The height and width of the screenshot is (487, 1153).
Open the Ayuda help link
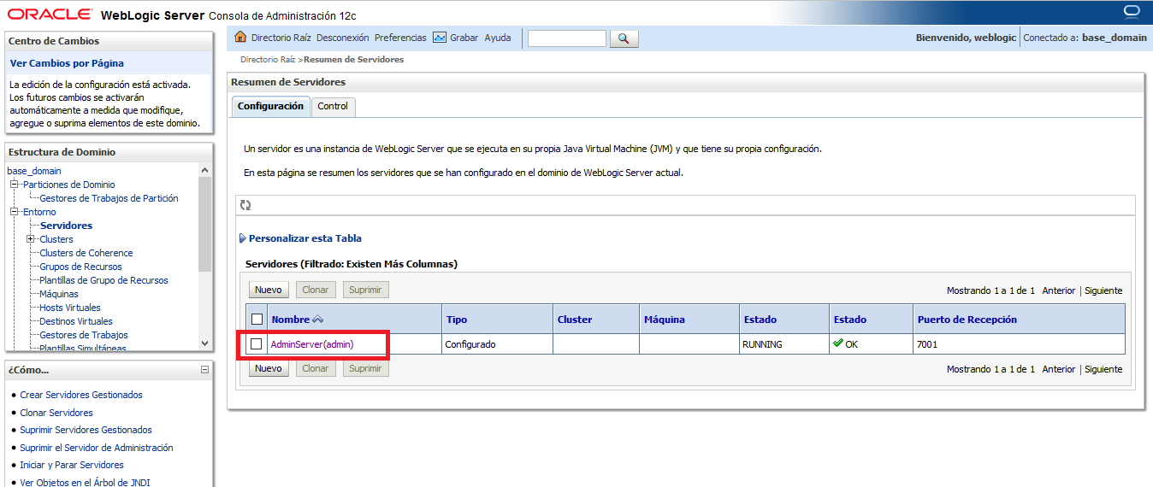click(x=498, y=38)
